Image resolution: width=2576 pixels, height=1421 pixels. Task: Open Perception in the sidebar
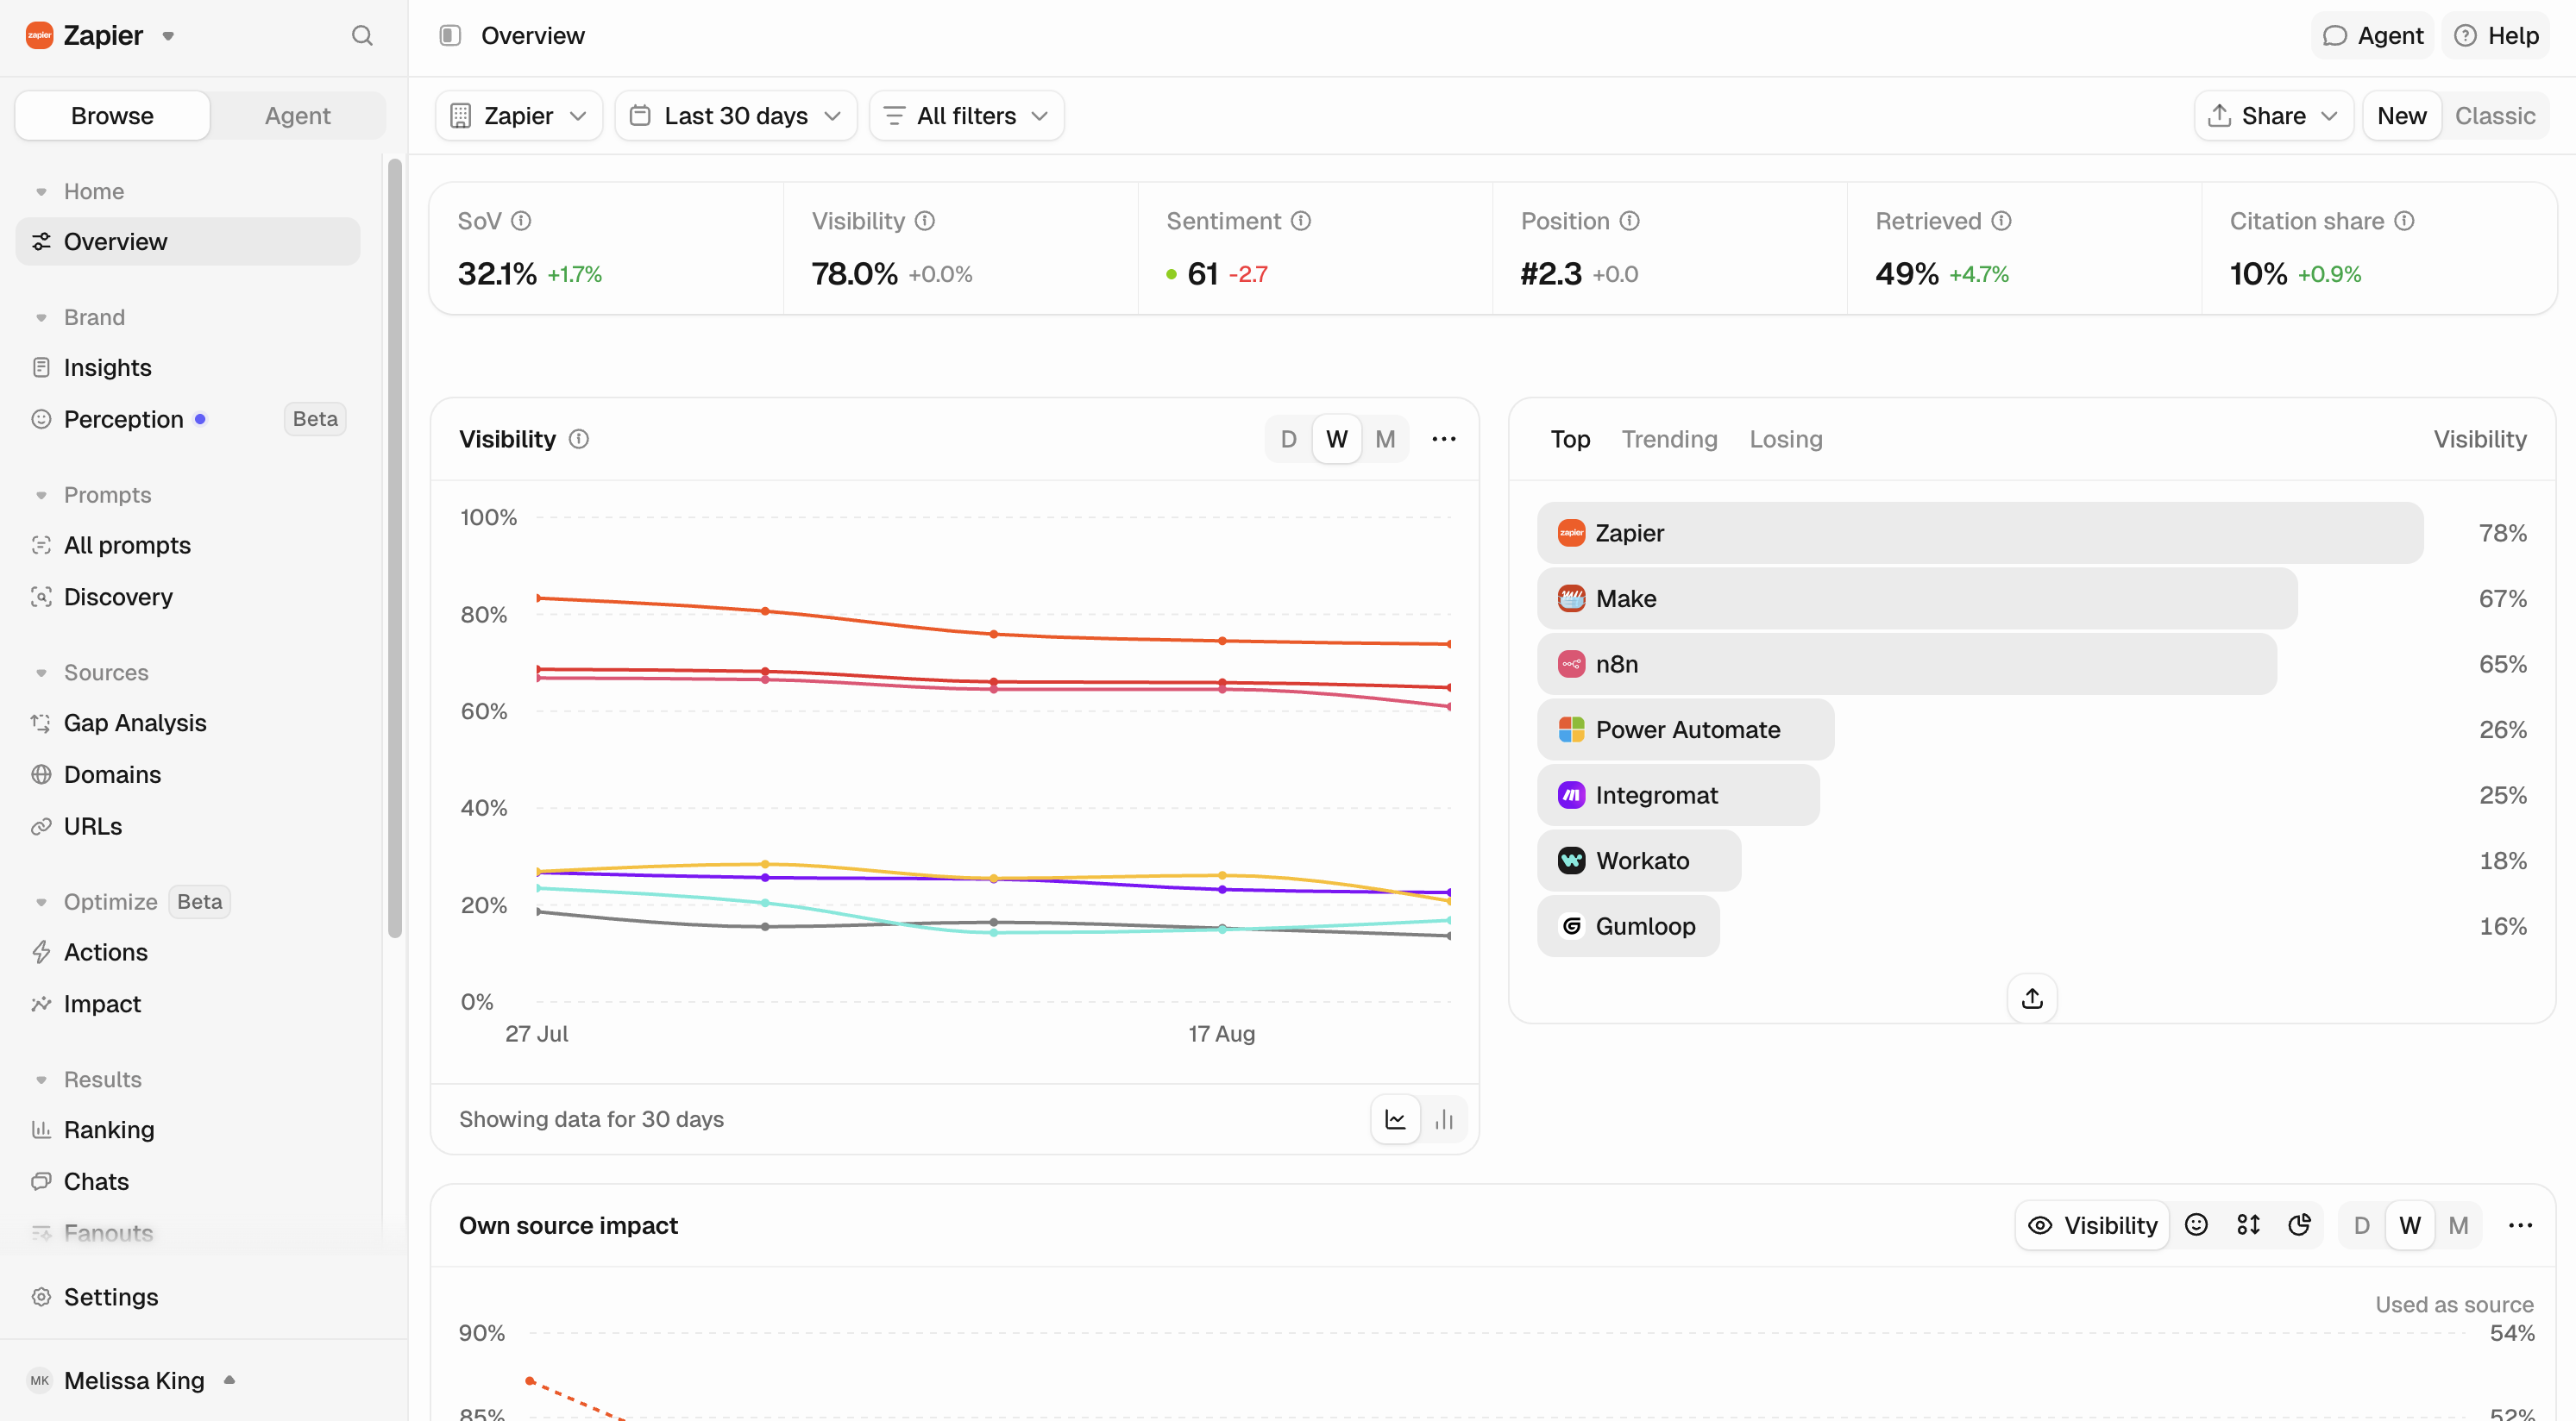[188, 420]
